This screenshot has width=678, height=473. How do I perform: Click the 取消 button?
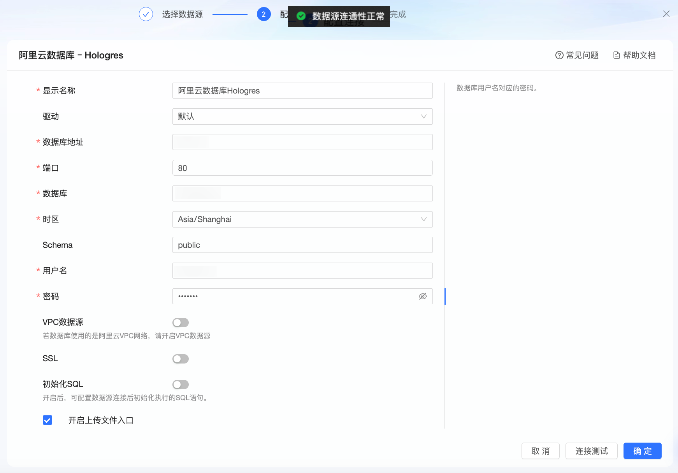click(x=541, y=451)
